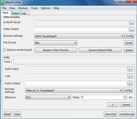Viewport: 137px width, 119px height.
Task: Launch the One-Click encoder
Action: click(110, 114)
